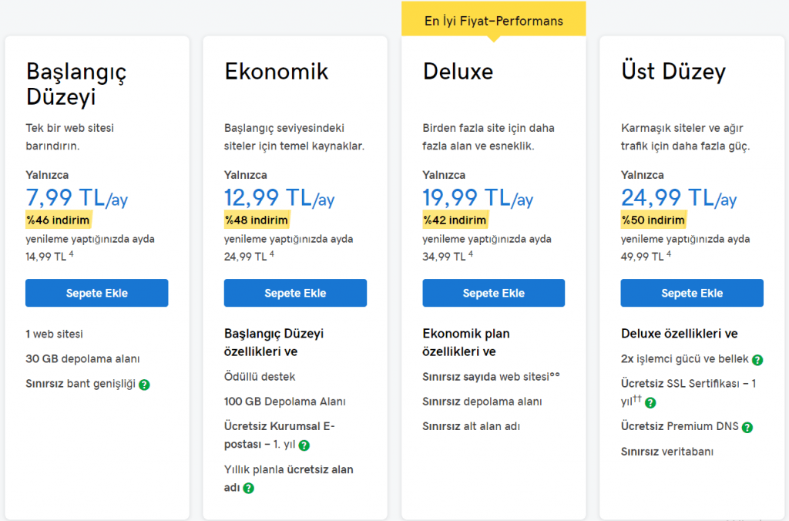Click help icon for Ücretsiz SSL Sertifikası
789x521 pixels.
650,402
